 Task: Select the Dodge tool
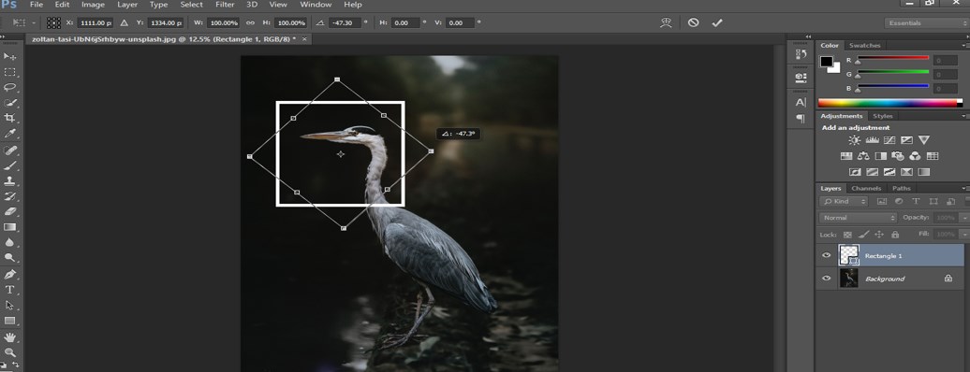(10, 258)
